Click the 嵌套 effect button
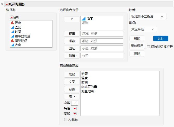The image size is (174, 127). coord(72,89)
